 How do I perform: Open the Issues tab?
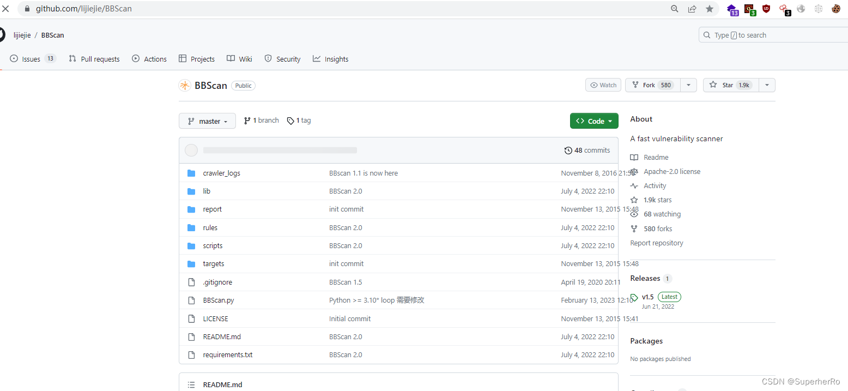click(x=33, y=59)
